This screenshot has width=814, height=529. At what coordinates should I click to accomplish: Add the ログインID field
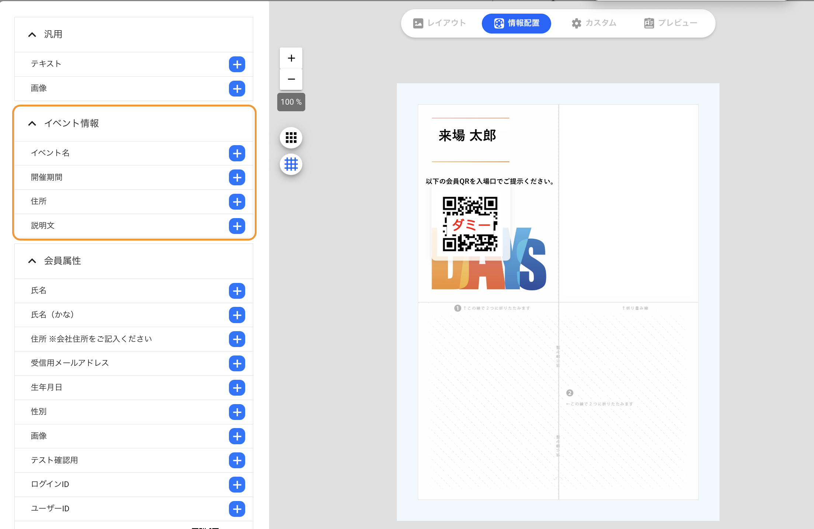point(237,485)
